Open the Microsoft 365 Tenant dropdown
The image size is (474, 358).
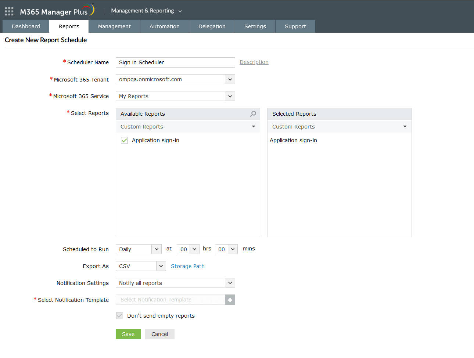[x=175, y=79]
